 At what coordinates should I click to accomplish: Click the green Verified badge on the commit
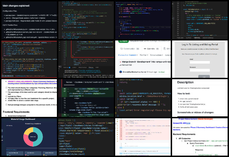[161, 72]
